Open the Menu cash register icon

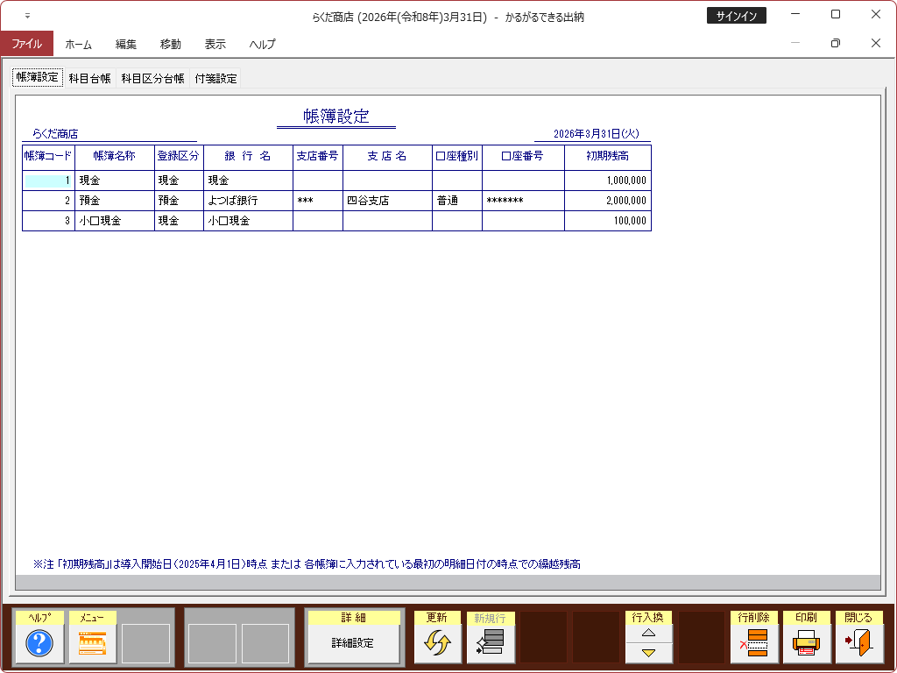[x=92, y=644]
